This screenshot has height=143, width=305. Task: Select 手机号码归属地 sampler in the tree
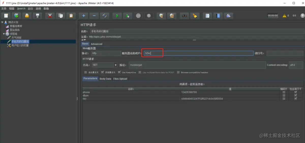point(20,41)
